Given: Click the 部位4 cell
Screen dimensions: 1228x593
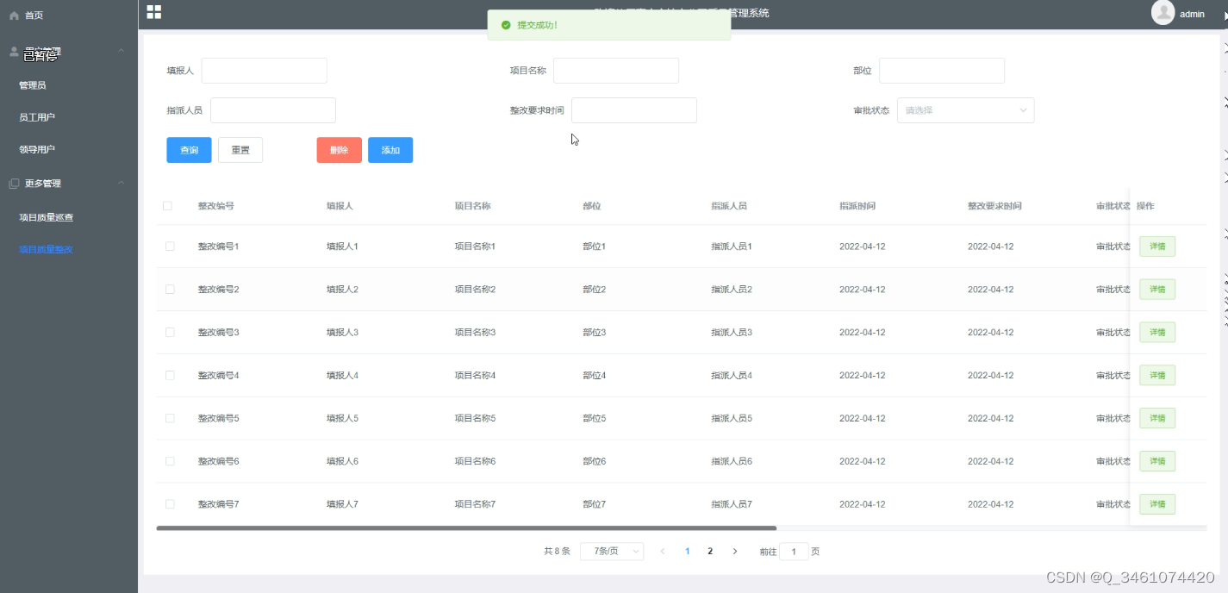Looking at the screenshot, I should click(x=595, y=376).
